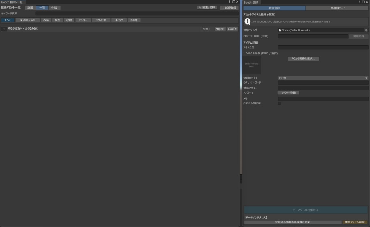Image resolution: width=370 pixels, height=227 pixels.
Task: Favorite the ゆるかぼちゃ item star icon
Action: [4, 29]
